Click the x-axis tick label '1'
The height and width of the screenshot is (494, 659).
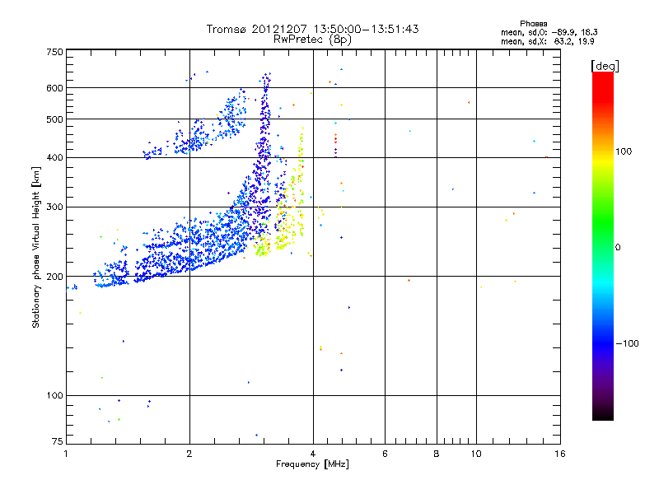pyautogui.click(x=66, y=454)
